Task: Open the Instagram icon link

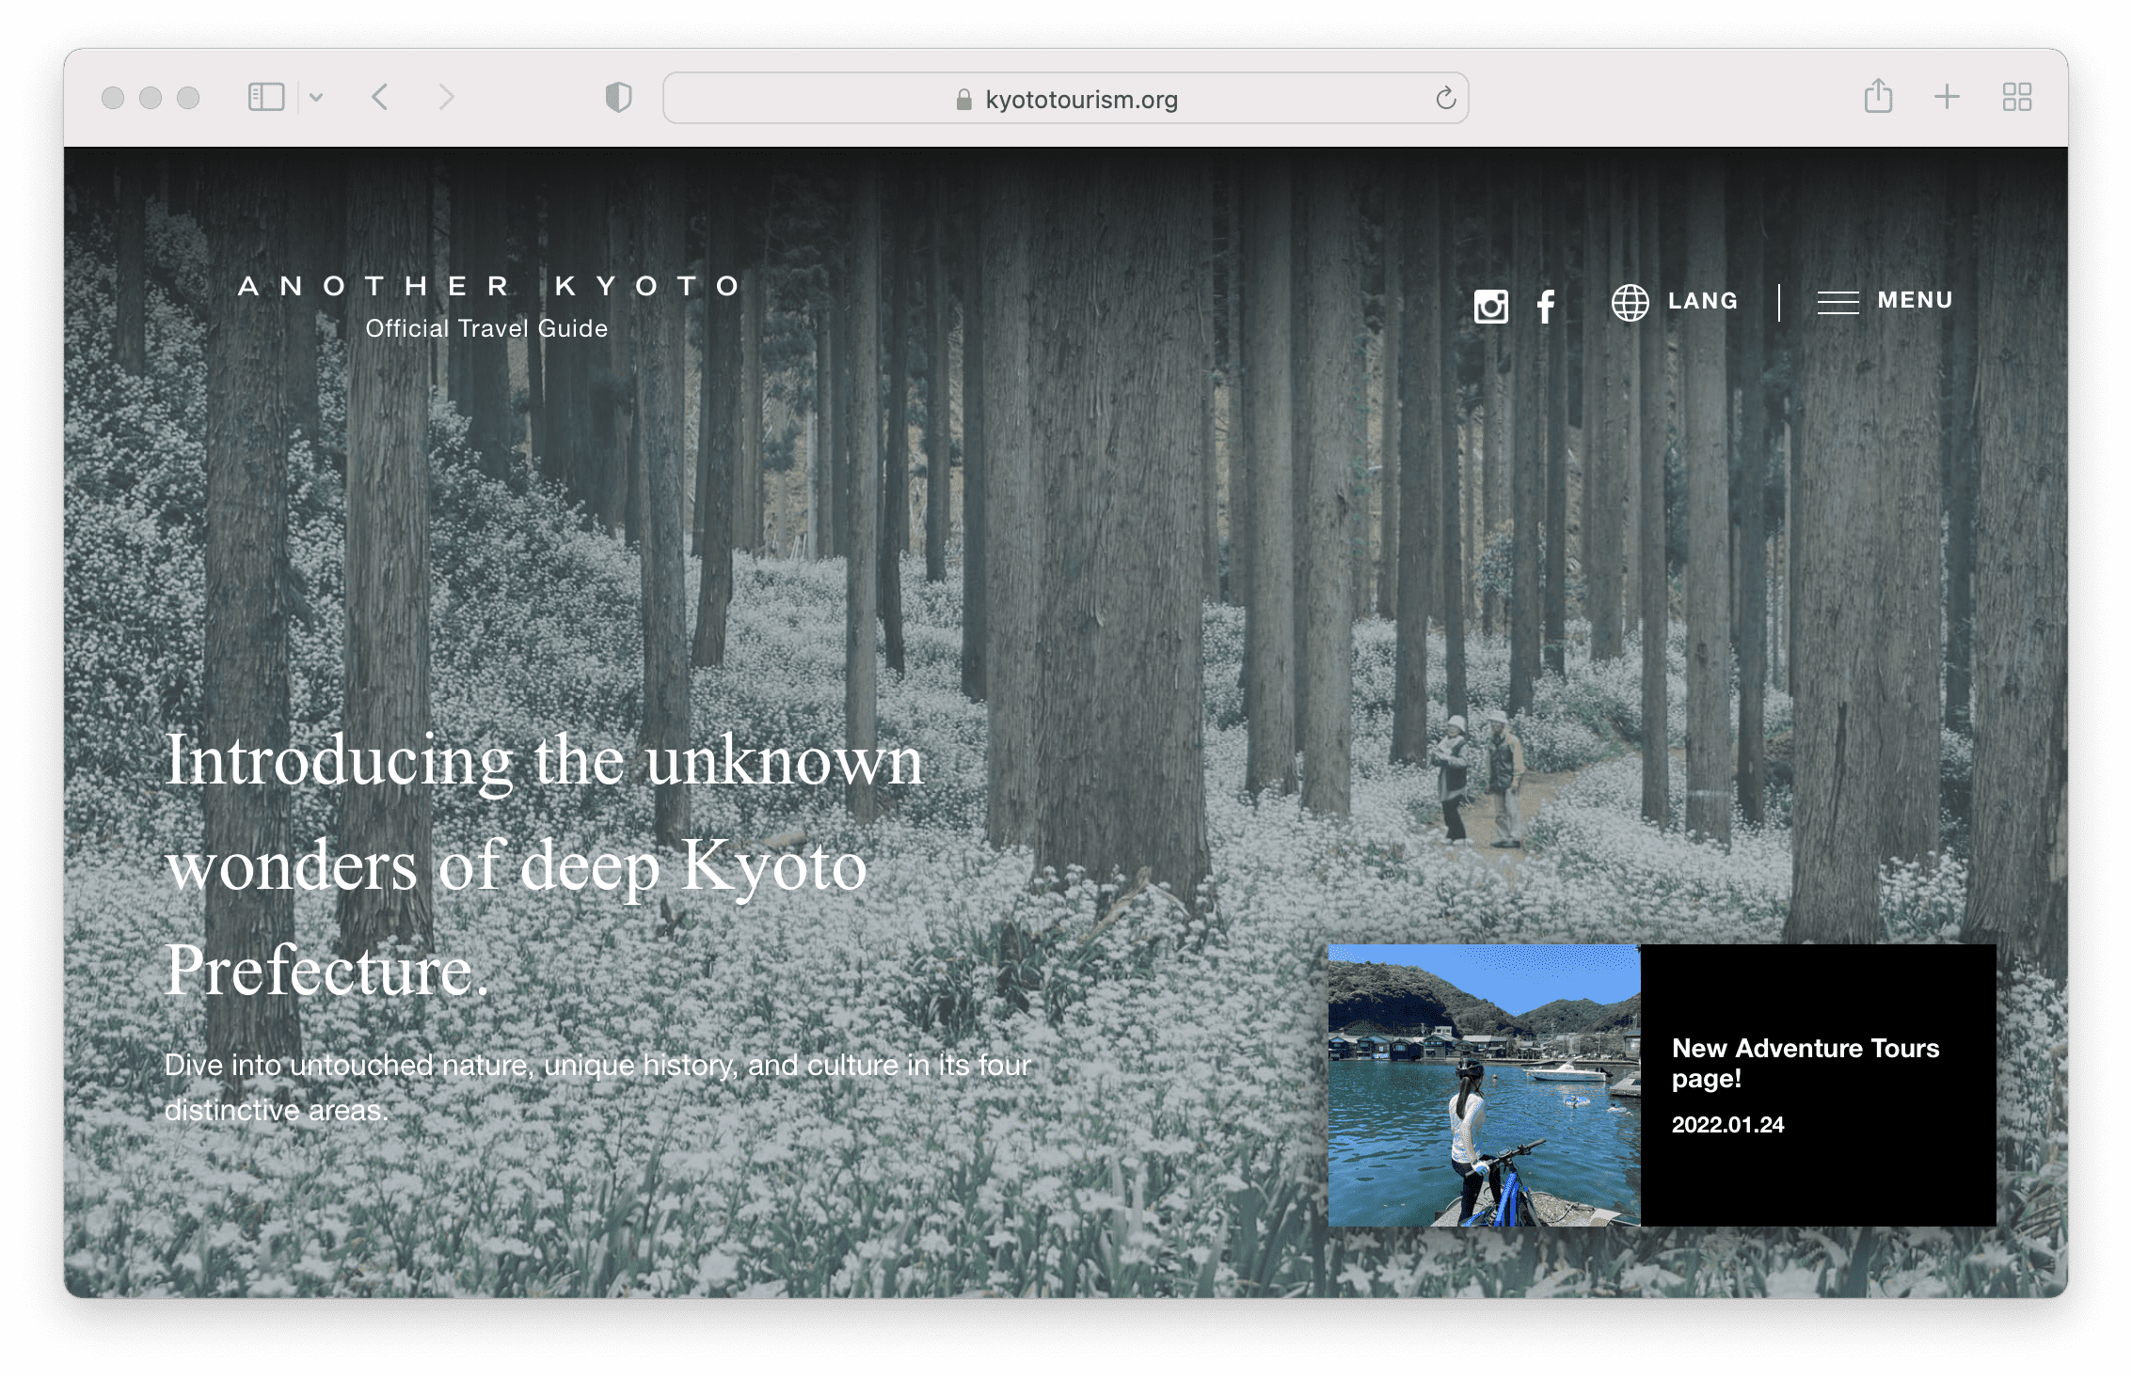Action: [x=1491, y=307]
